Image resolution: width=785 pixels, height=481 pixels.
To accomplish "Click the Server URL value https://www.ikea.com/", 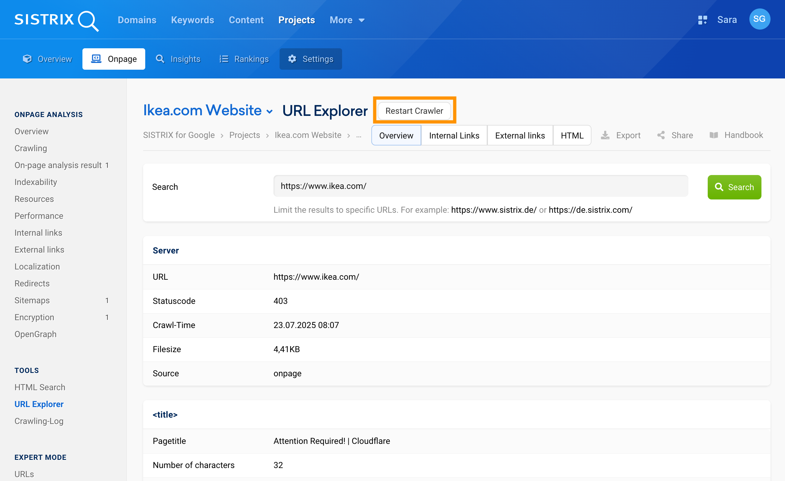I will tap(316, 277).
